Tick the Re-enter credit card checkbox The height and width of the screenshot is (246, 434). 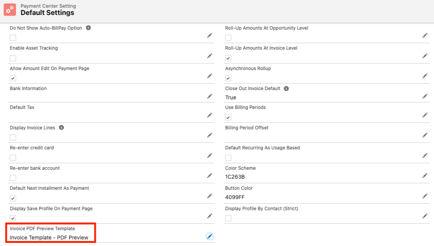point(13,157)
